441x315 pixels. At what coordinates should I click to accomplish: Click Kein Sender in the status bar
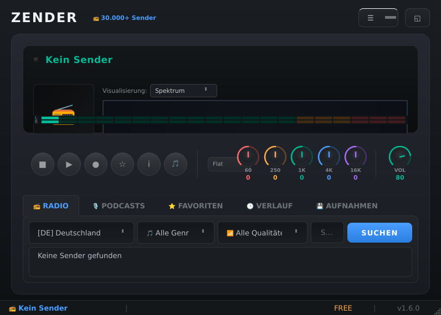coord(43,308)
